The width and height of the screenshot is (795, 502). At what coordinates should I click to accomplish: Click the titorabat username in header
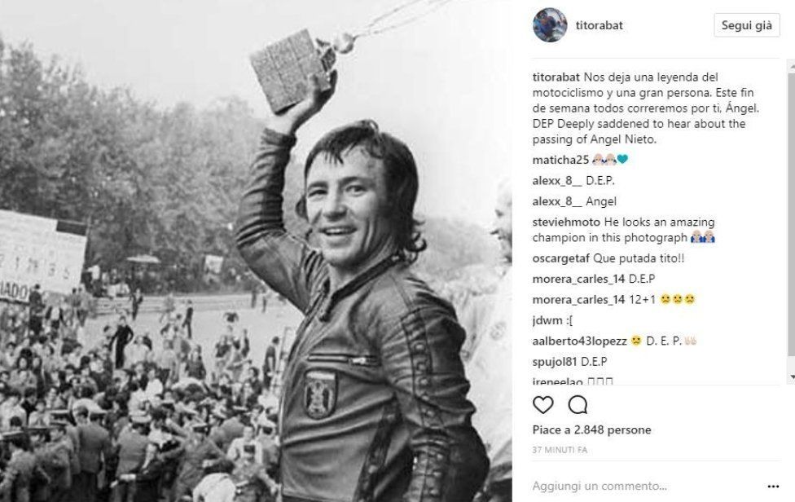click(600, 24)
